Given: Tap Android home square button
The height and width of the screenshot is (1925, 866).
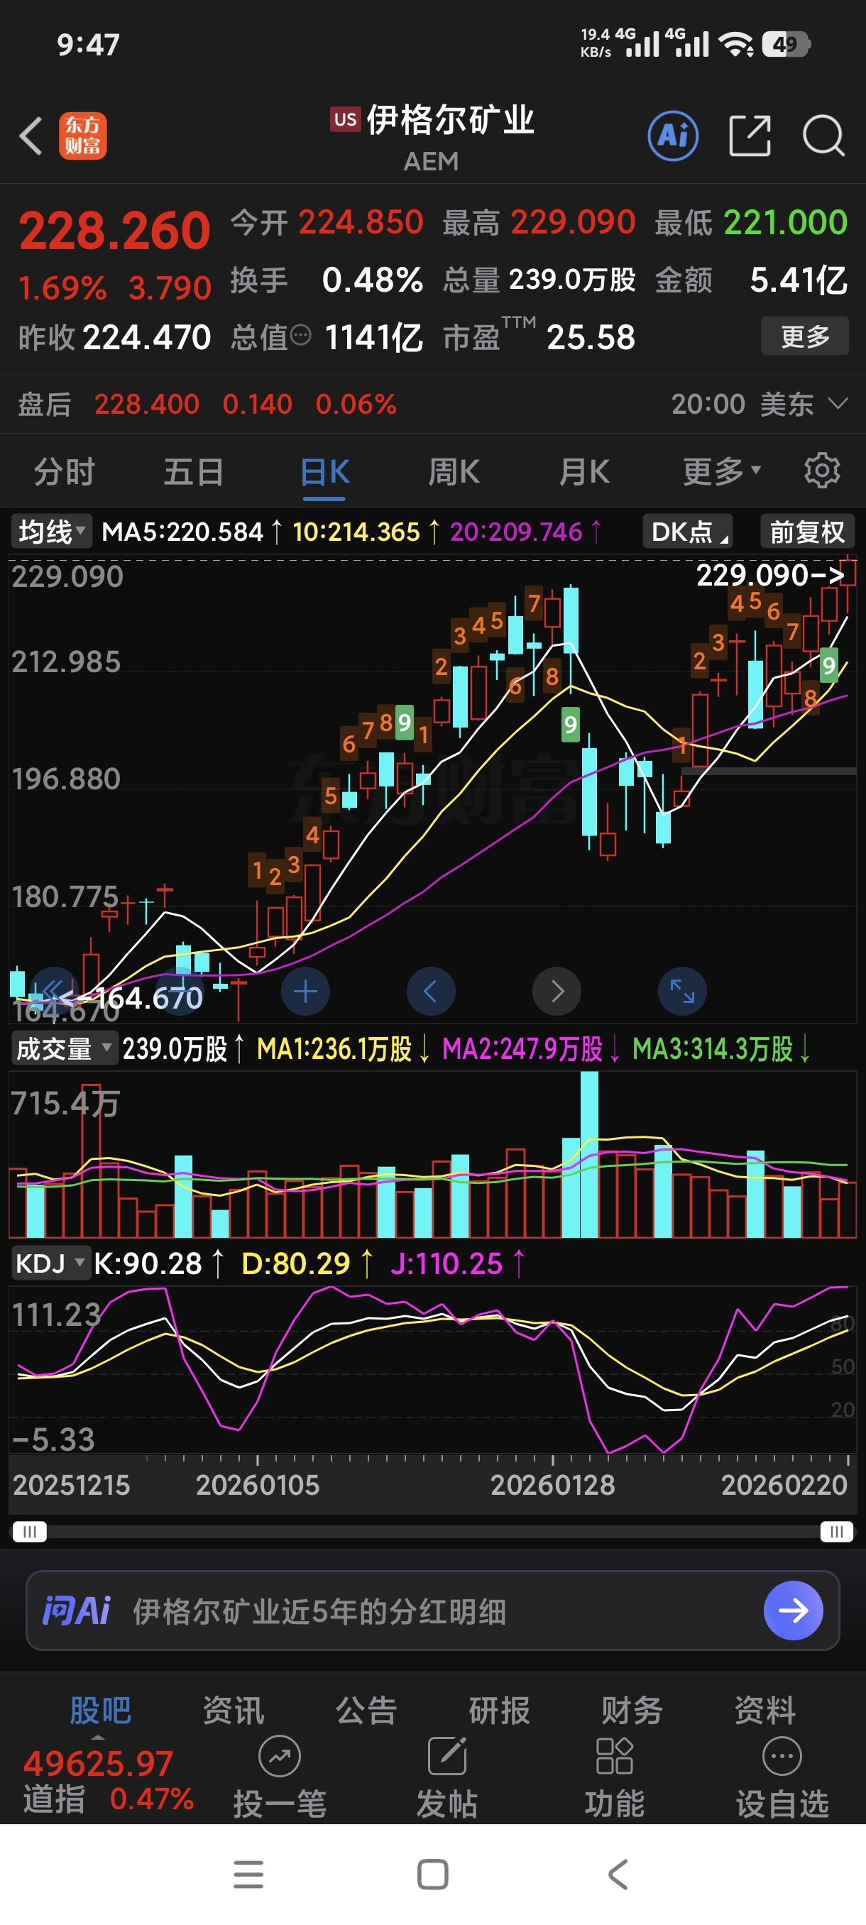Looking at the screenshot, I should coord(432,1874).
